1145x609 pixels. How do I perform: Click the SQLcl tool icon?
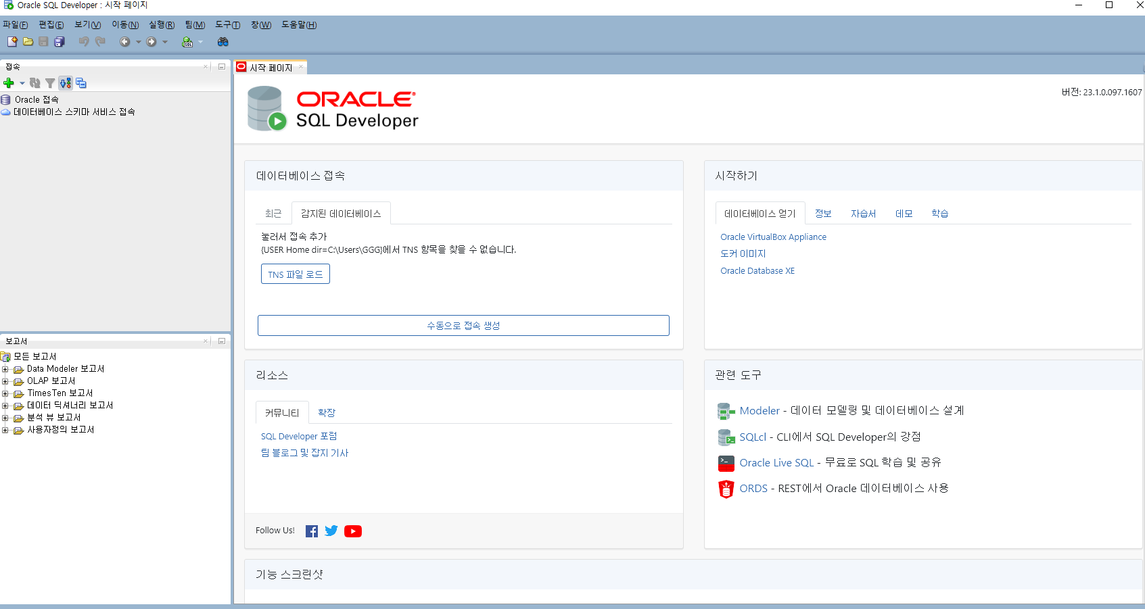(x=726, y=437)
